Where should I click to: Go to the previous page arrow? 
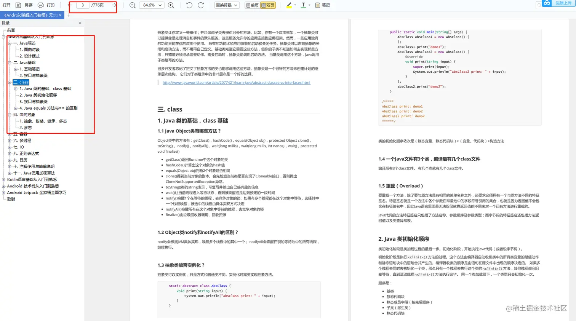pos(69,5)
